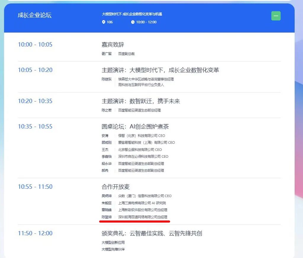This screenshot has width=303, height=258.
Task: Click the underlined speaker name 陈登坤
Action: pos(107,217)
